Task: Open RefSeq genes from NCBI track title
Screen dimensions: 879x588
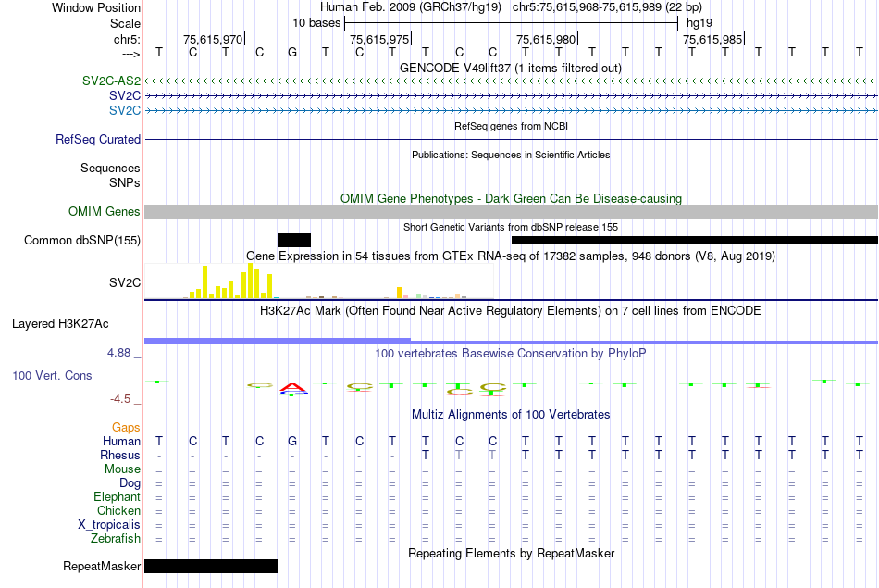Action: click(x=511, y=126)
